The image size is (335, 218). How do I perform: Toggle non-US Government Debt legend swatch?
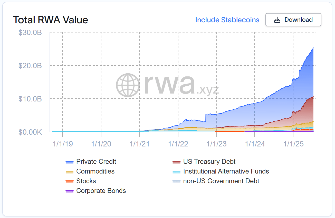click(x=177, y=181)
